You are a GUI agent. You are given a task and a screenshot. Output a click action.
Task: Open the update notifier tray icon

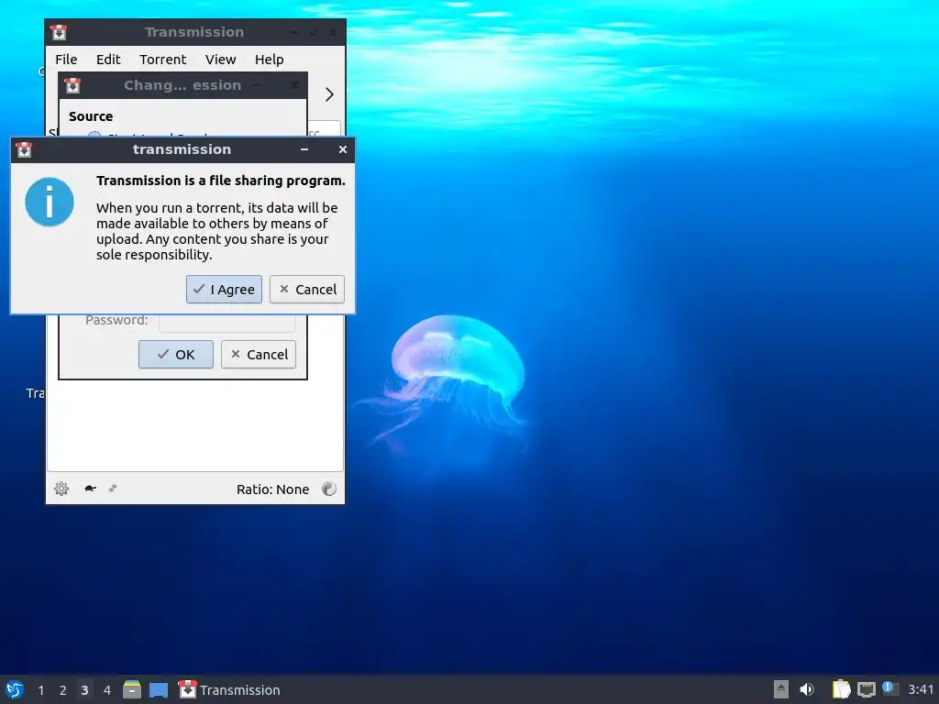(x=889, y=688)
